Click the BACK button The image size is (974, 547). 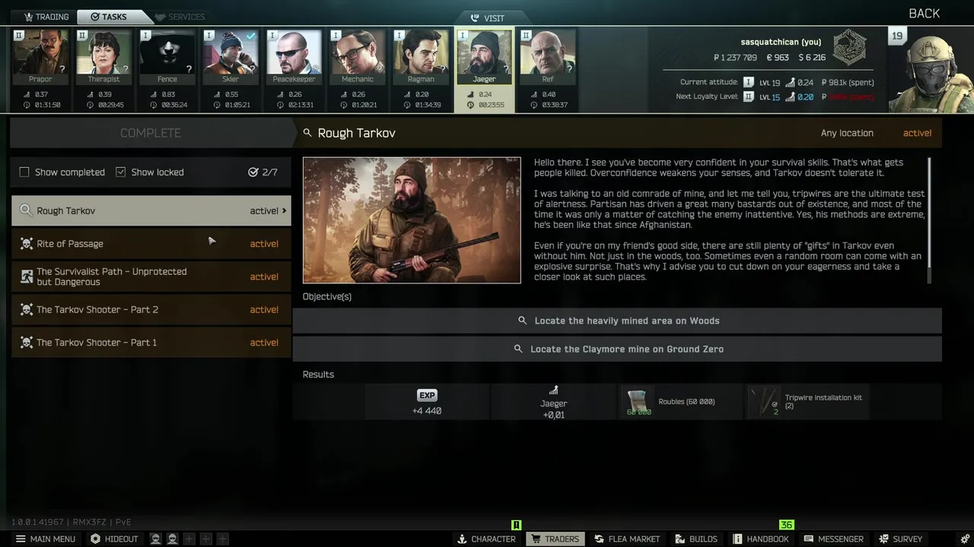coord(924,14)
